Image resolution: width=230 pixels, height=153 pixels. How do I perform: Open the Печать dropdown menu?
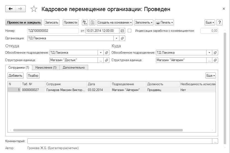[x=164, y=22]
